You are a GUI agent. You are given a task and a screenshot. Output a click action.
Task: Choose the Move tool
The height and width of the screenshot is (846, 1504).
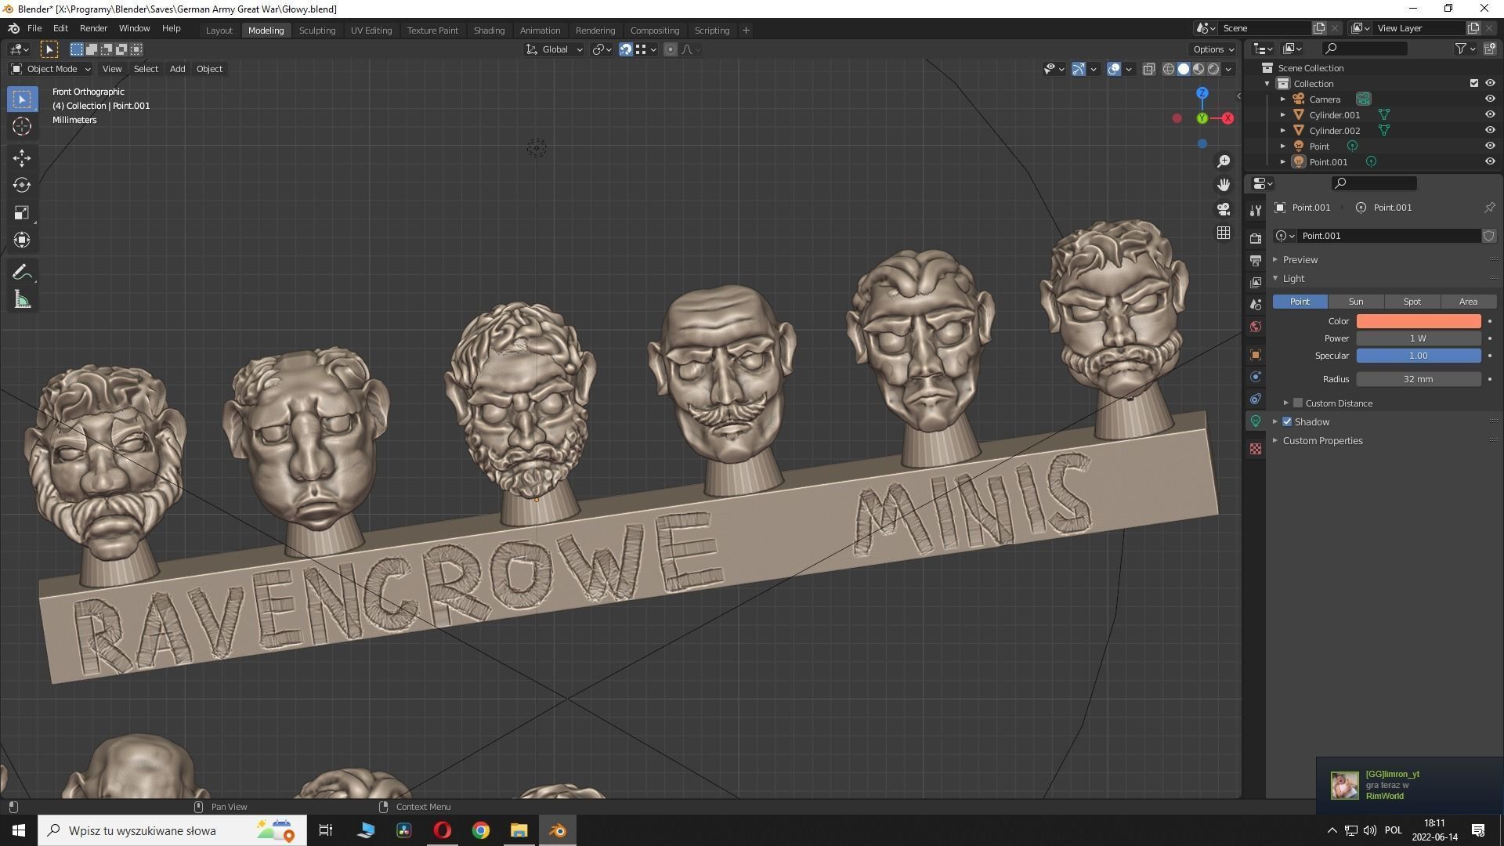tap(22, 157)
